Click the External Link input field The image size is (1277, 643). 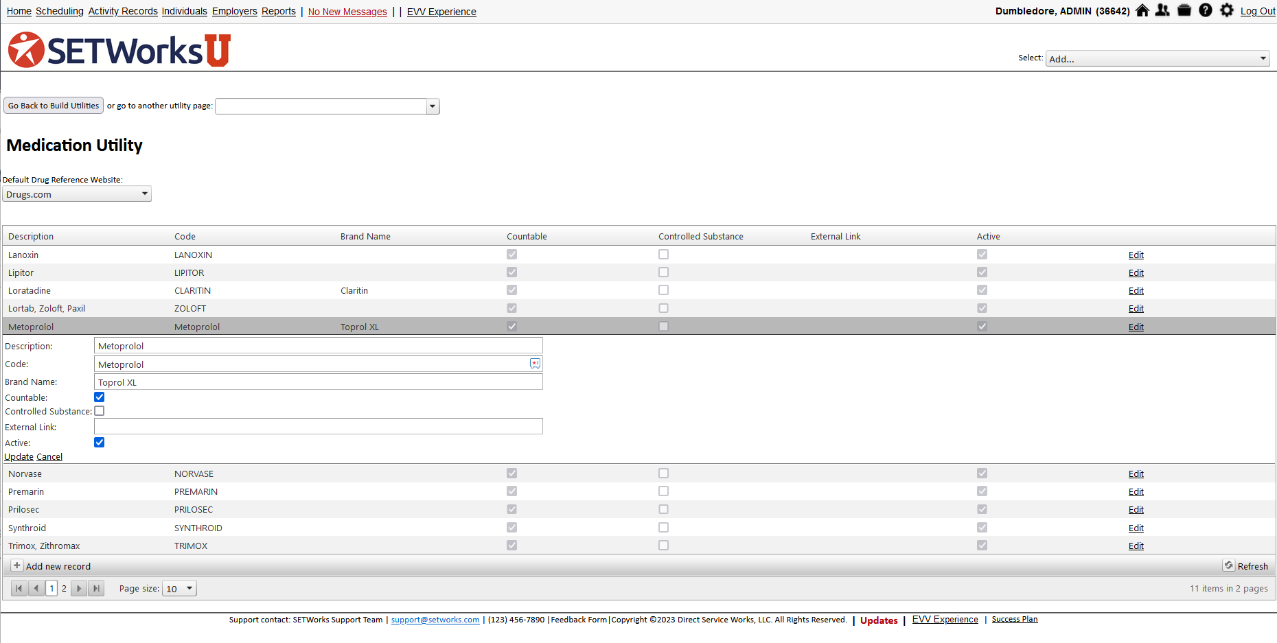click(319, 427)
